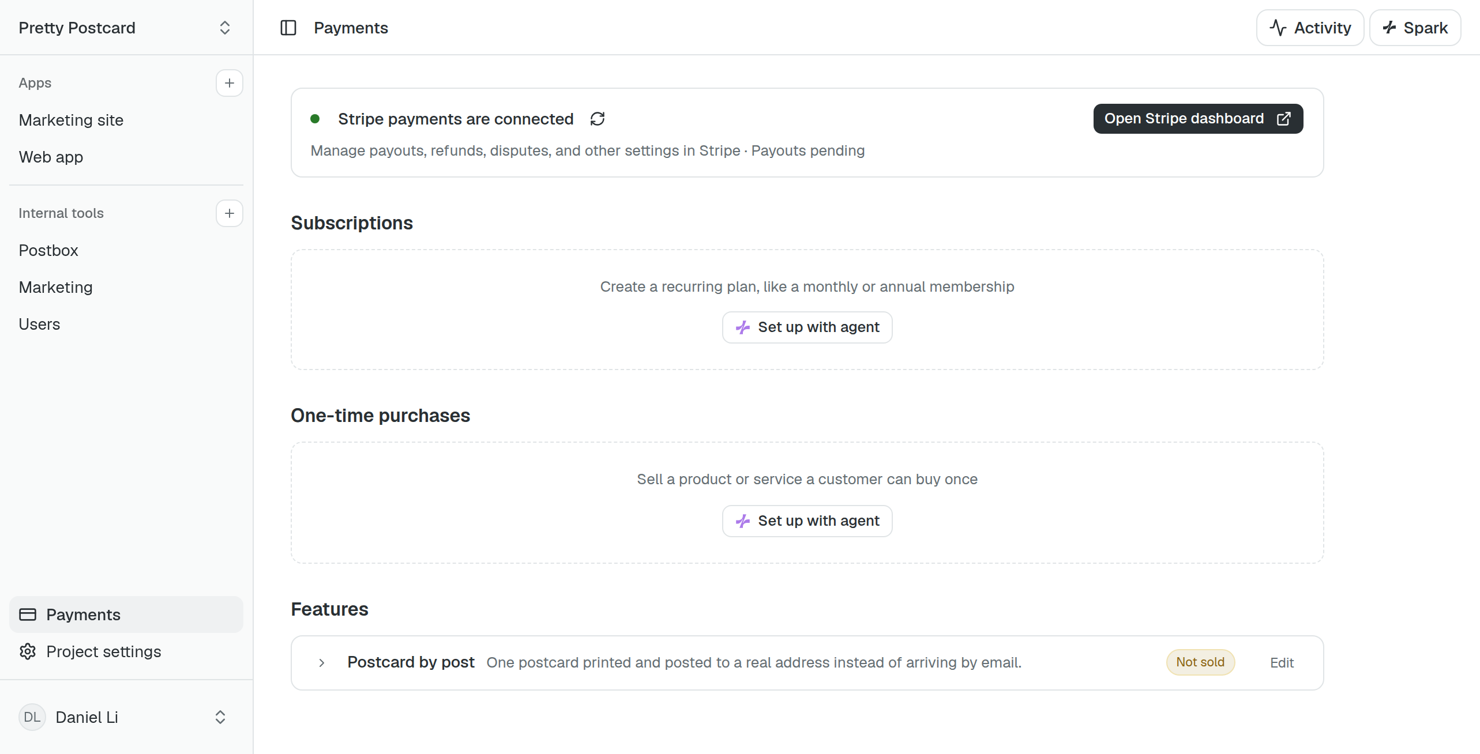Expand the Postcard by post feature row

pos(321,663)
